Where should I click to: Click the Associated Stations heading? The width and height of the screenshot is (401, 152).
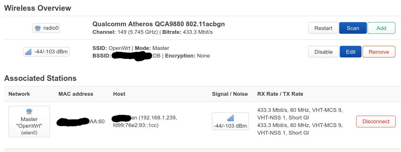point(40,78)
